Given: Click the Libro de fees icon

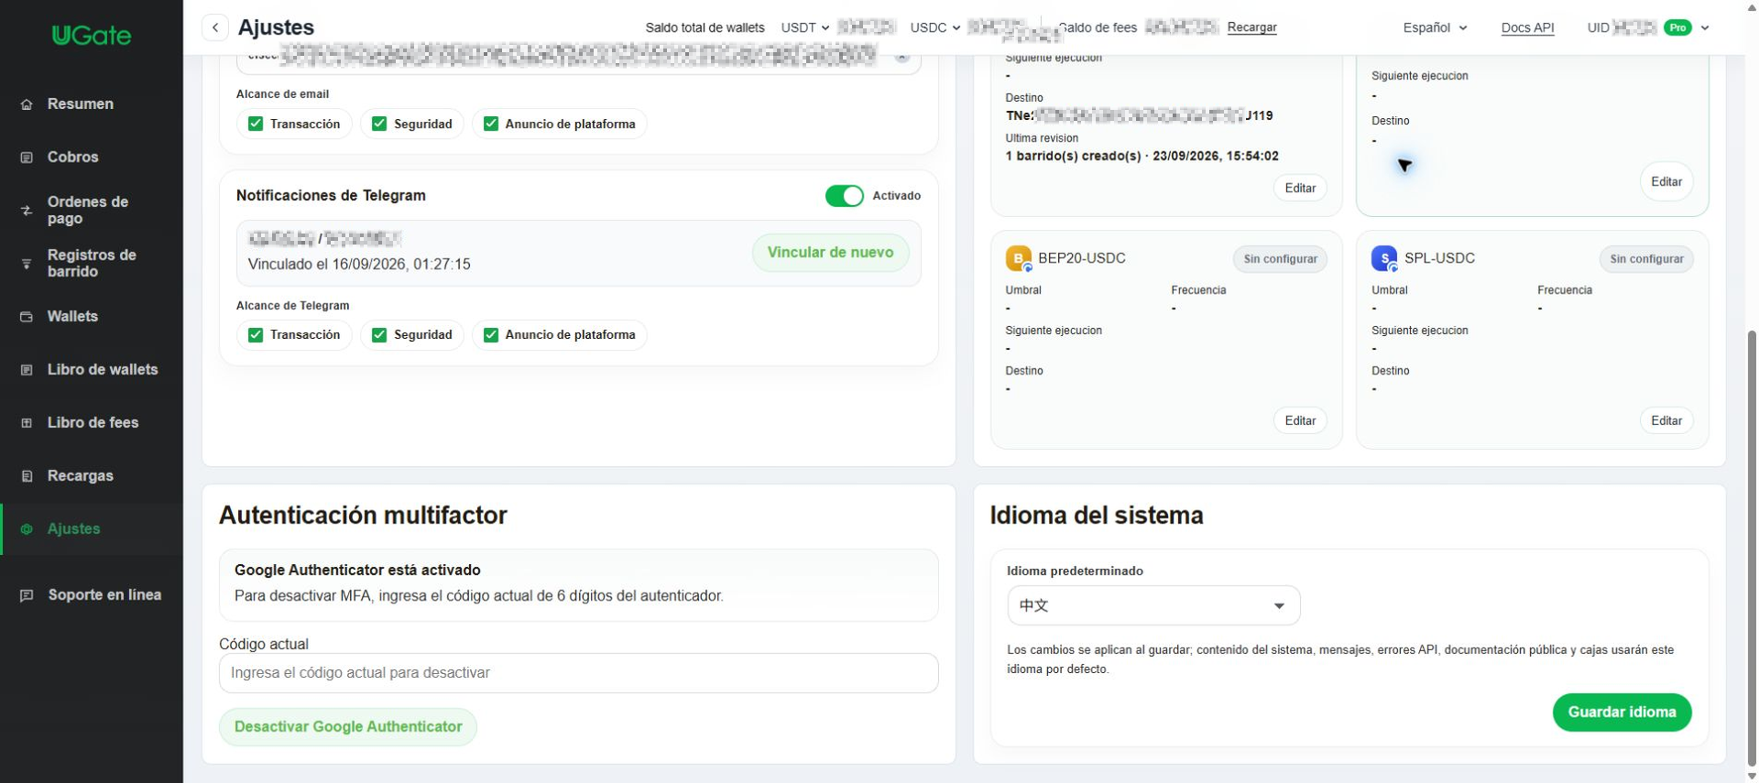Looking at the screenshot, I should pos(27,423).
